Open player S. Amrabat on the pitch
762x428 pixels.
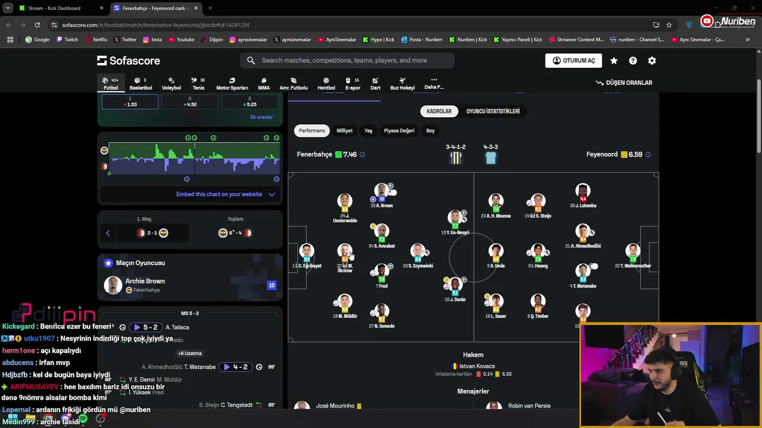pyautogui.click(x=382, y=236)
